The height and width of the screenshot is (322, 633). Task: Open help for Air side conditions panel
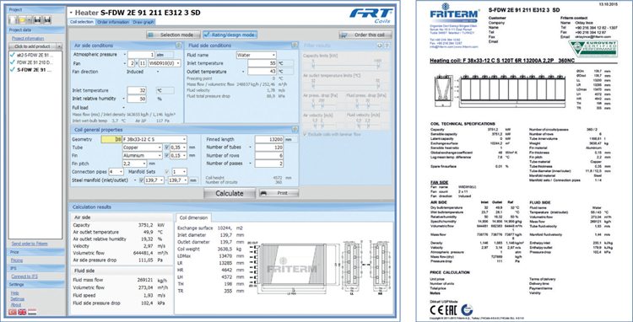pyautogui.click(x=178, y=46)
